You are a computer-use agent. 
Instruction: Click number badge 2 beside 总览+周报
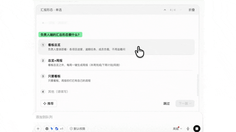click(x=43, y=60)
